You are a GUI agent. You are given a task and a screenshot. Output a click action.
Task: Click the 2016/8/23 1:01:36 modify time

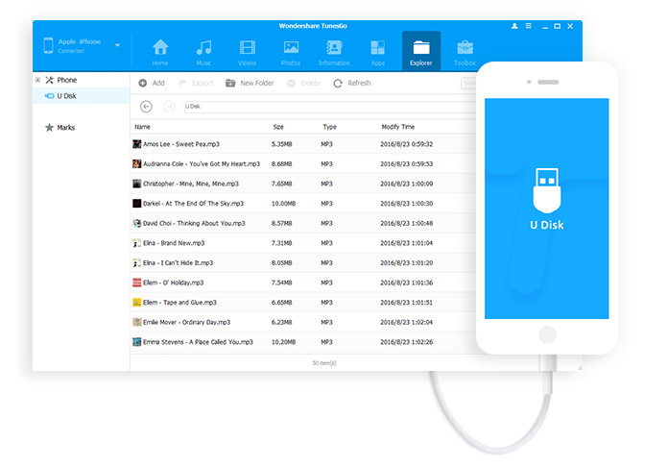click(406, 283)
